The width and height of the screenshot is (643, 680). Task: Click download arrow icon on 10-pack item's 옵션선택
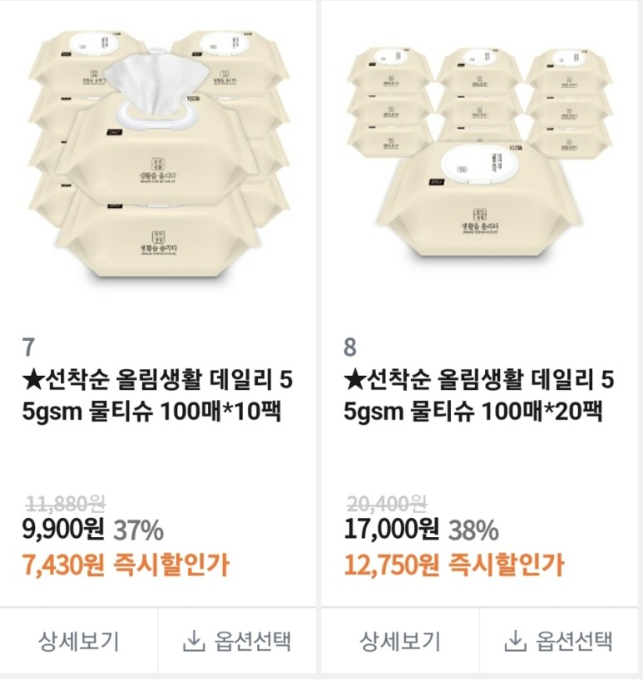pyautogui.click(x=193, y=641)
